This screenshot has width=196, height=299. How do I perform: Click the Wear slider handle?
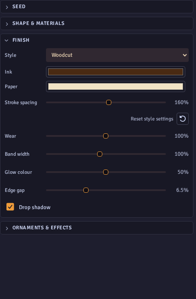point(106,136)
